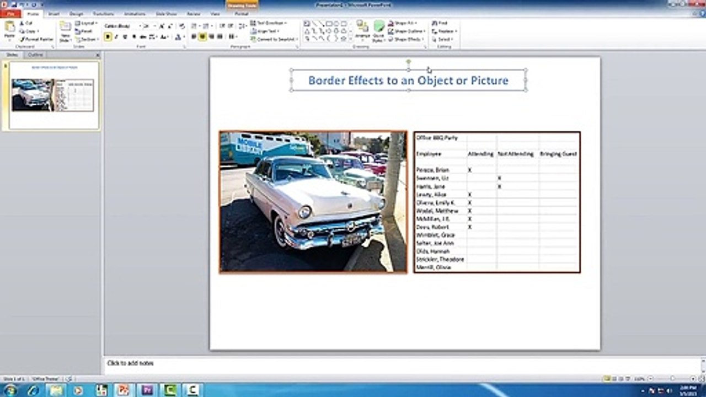Open the Shape Outline color menu
706x397 pixels.
pyautogui.click(x=407, y=31)
